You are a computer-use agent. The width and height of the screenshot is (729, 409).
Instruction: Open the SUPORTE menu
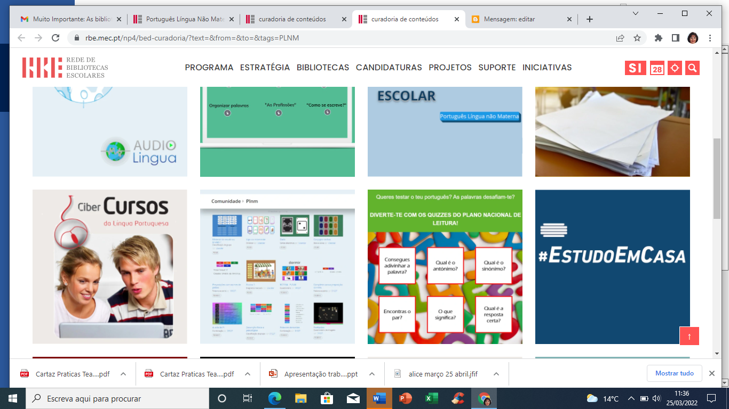[497, 68]
